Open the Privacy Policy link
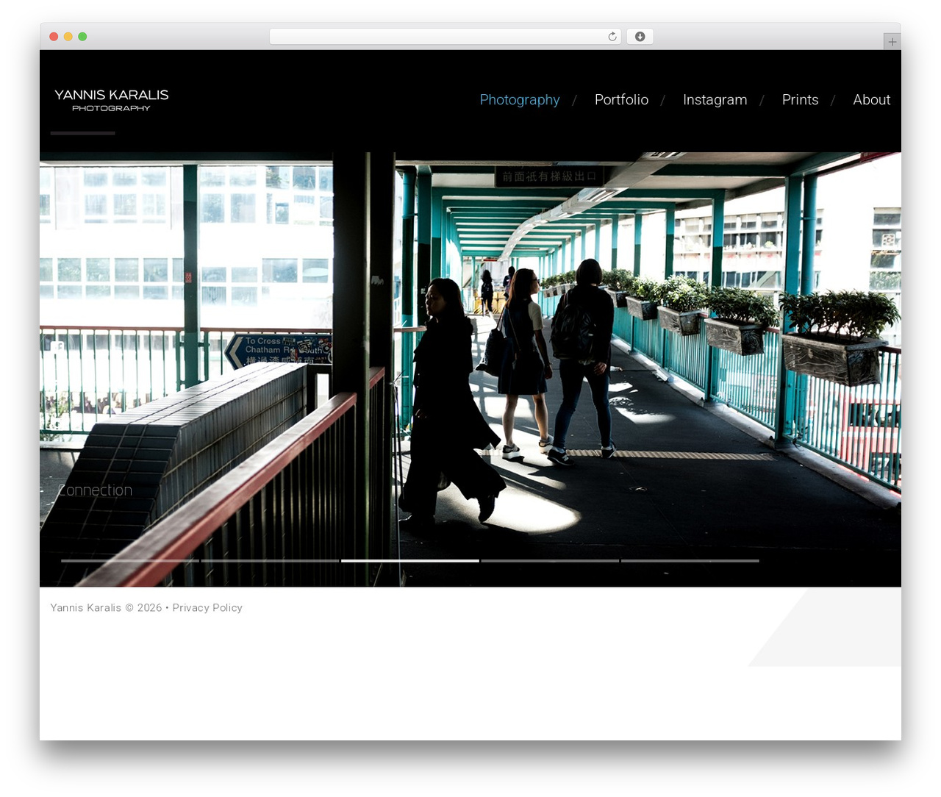Image resolution: width=941 pixels, height=797 pixels. (x=207, y=607)
